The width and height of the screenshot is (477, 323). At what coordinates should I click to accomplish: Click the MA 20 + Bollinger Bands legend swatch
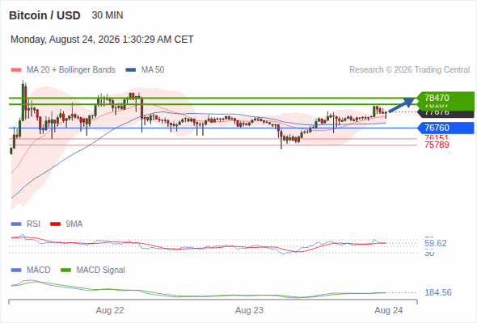[16, 70]
